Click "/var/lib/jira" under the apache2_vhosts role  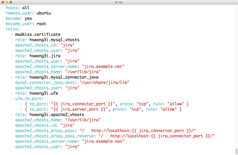click(83, 120)
